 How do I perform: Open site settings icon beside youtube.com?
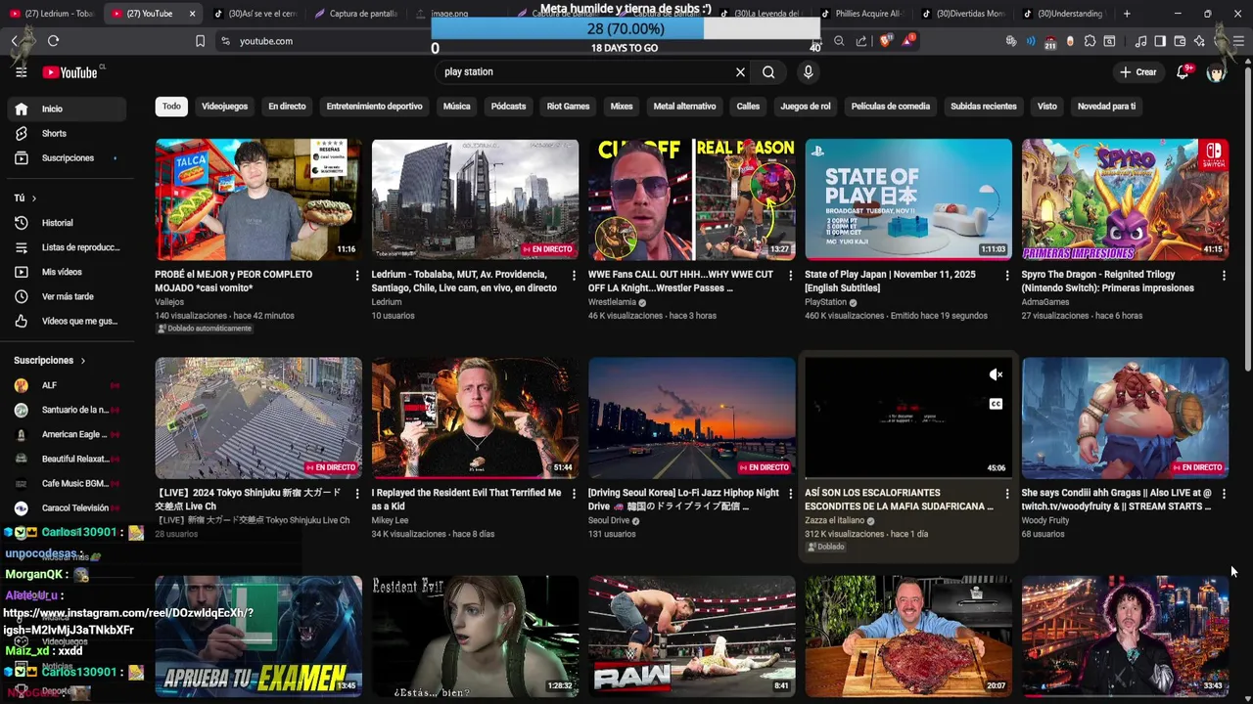click(x=225, y=41)
